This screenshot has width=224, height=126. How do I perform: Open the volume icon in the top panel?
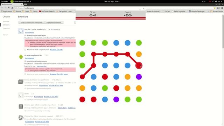click(216, 1)
